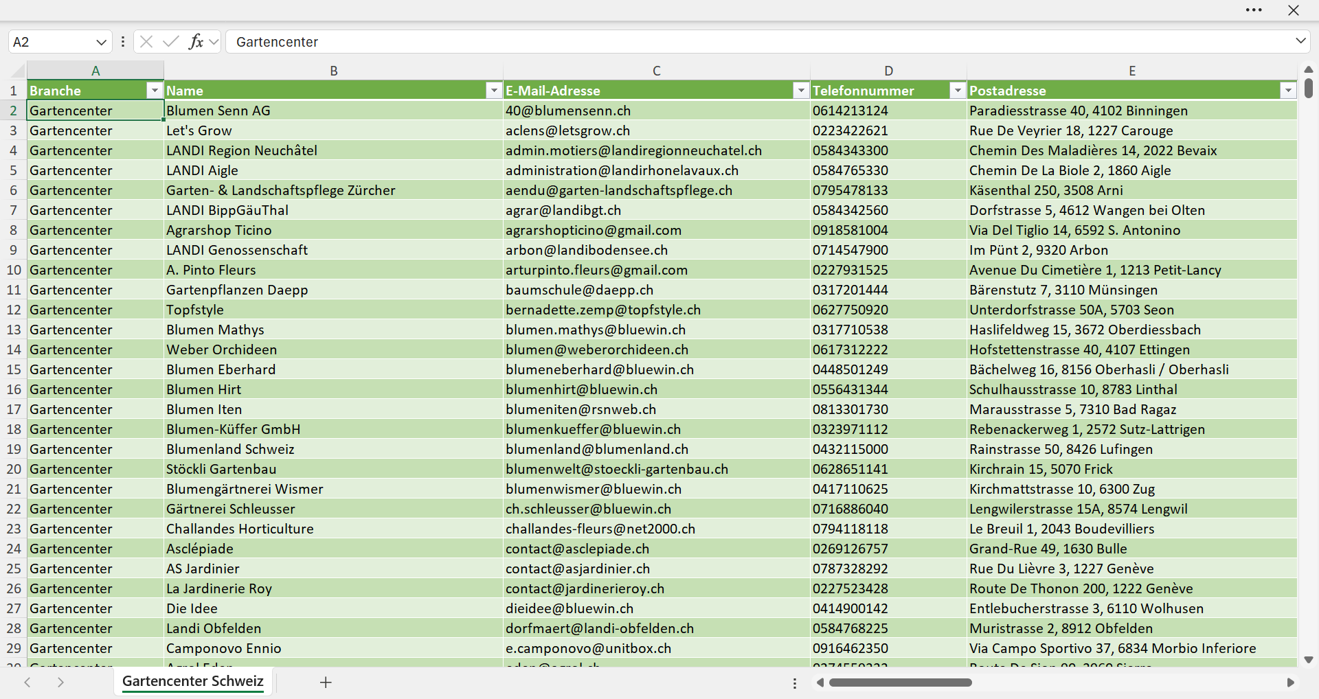Screen dimensions: 1319x699
Task: Open the formula bar options dots
Action: pos(123,42)
